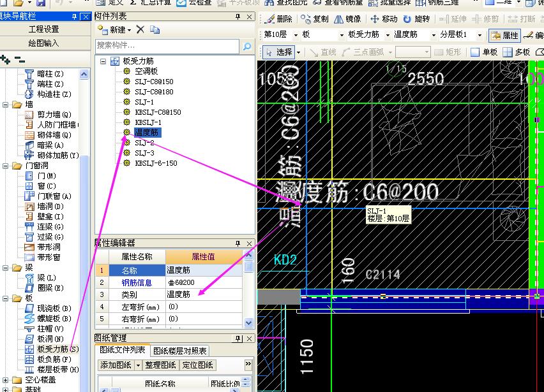This screenshot has height=392, width=544.
Task: Click the 延伸 (extend) tool
Action: click(453, 19)
